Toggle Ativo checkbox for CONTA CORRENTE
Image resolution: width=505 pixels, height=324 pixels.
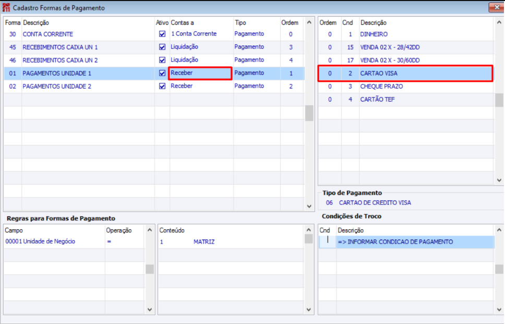tap(162, 34)
